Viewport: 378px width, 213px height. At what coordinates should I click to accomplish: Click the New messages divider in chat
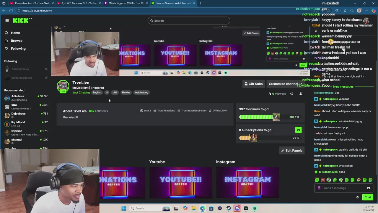point(343,87)
